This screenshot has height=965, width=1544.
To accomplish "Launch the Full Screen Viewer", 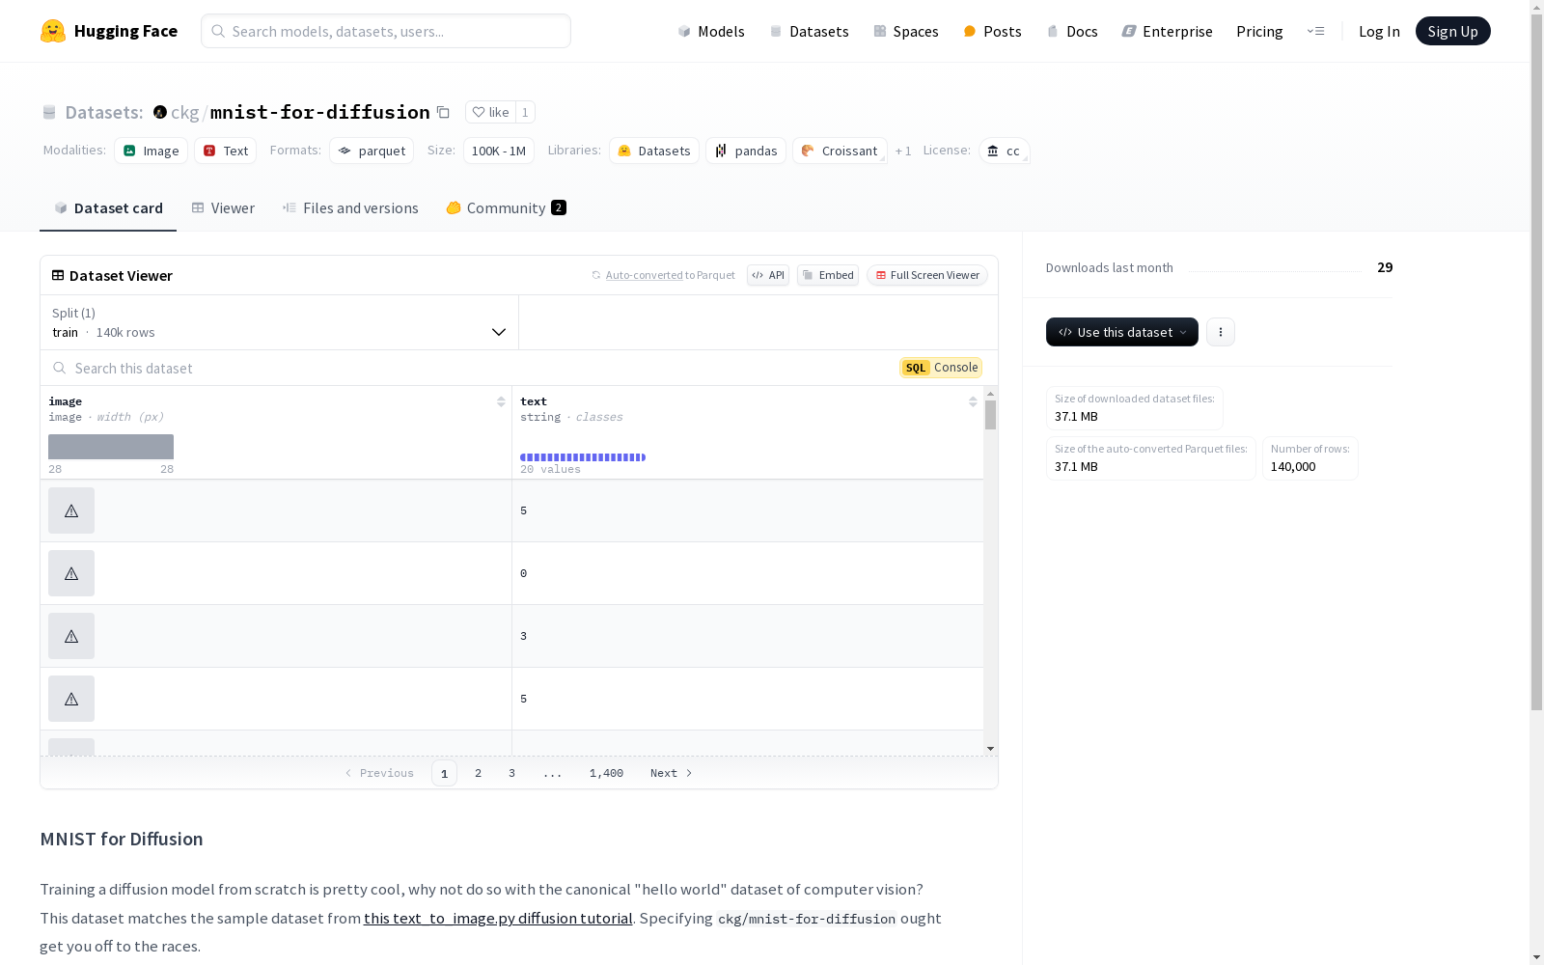I will pos(926,275).
